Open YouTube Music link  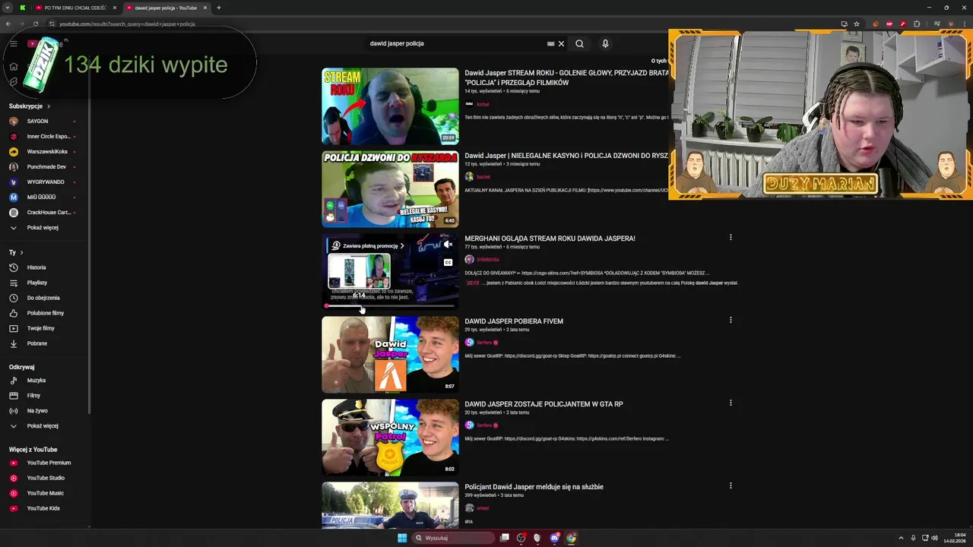[45, 493]
